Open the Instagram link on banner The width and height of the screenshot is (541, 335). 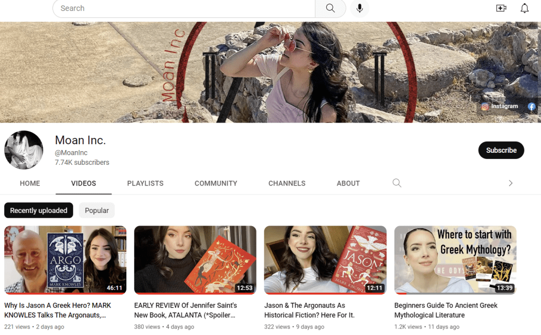click(500, 106)
